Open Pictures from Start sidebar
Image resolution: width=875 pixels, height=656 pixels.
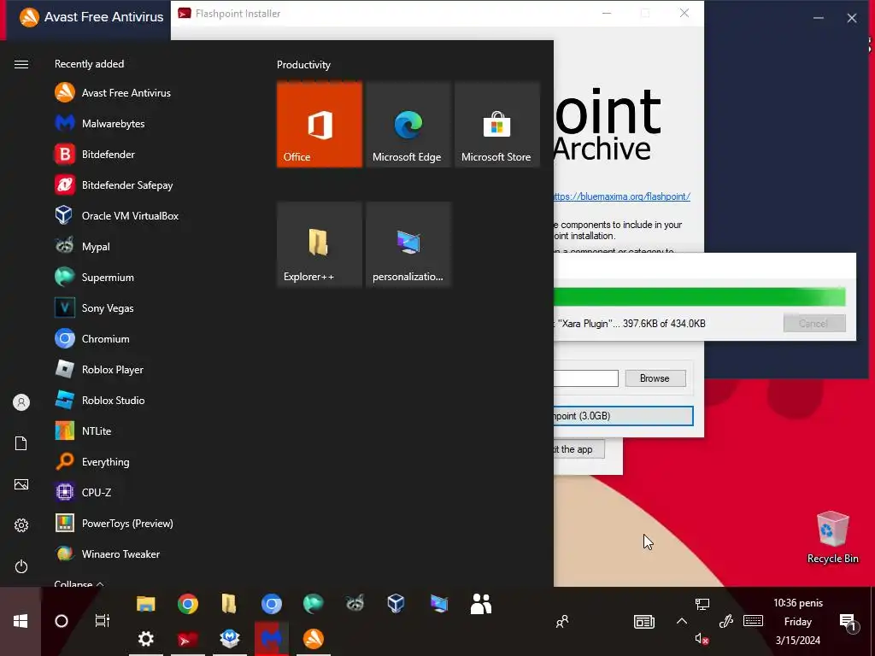[x=21, y=484]
